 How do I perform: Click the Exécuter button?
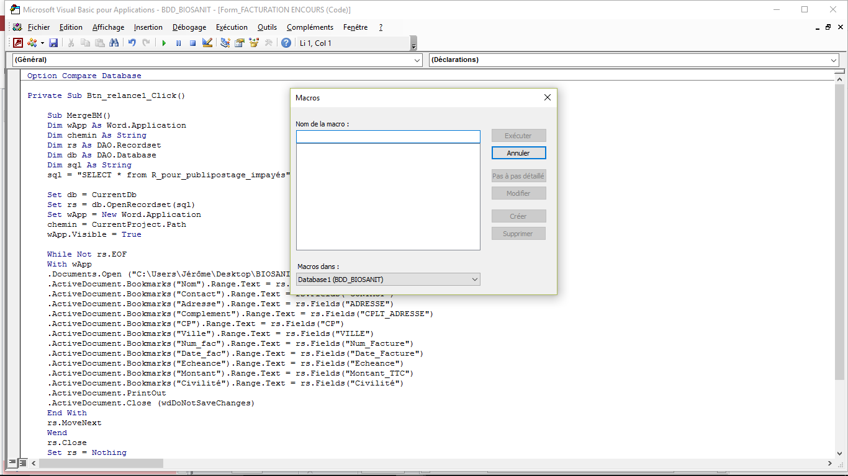[x=518, y=135]
